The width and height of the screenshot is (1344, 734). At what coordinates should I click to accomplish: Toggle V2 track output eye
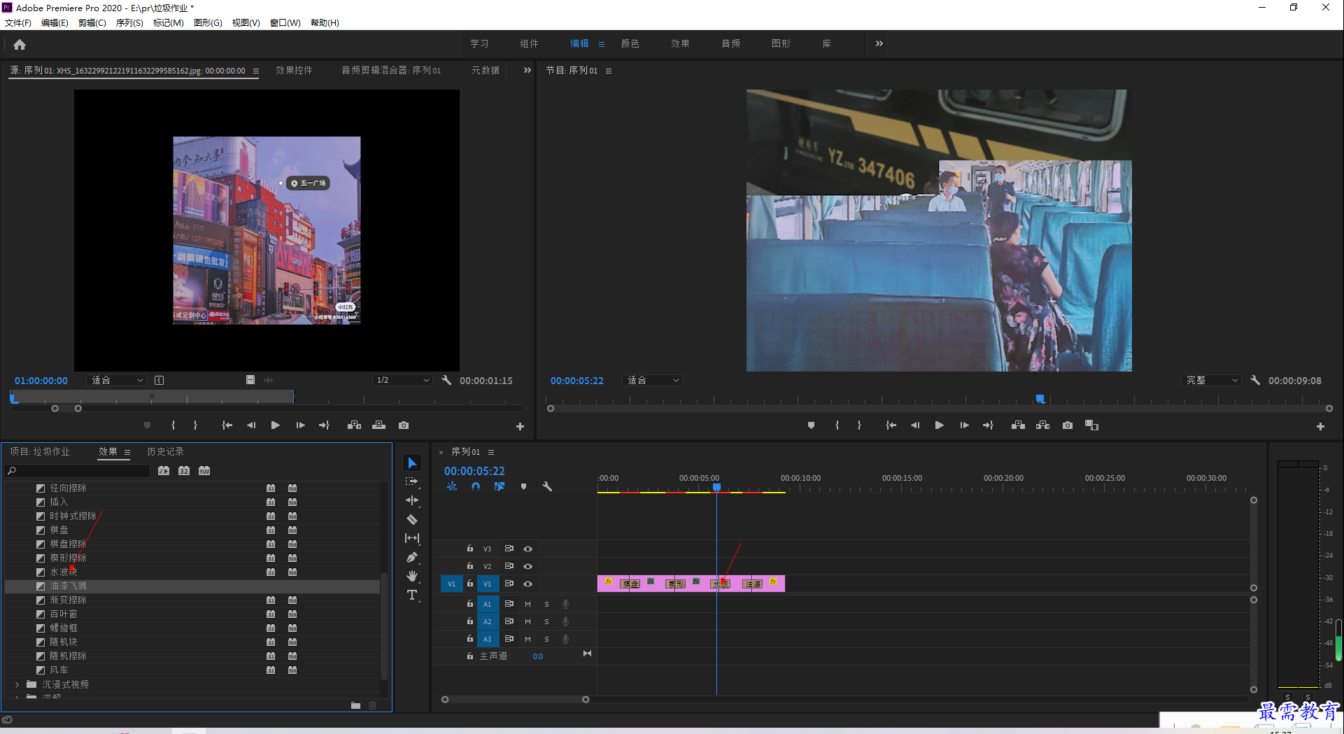pyautogui.click(x=528, y=567)
